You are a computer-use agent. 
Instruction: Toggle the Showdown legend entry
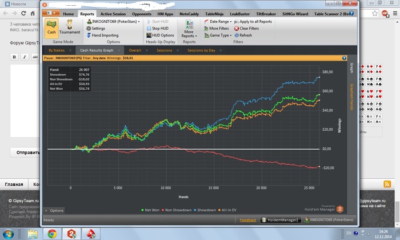pyautogui.click(x=205, y=210)
